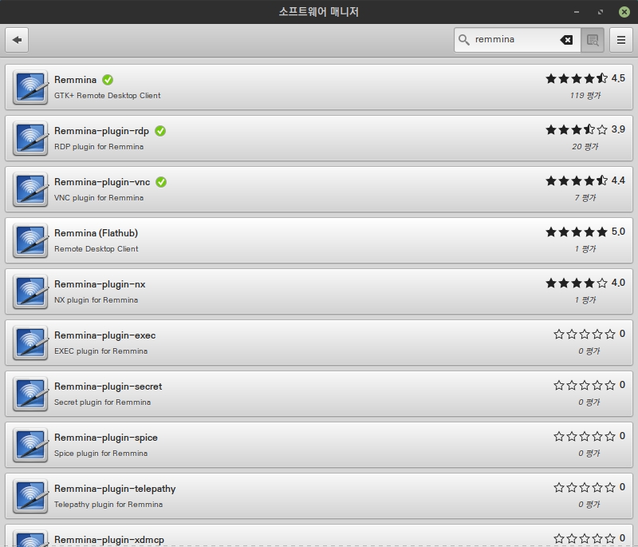Open the Remmina-plugin-spice list item
638x547 pixels.
(x=319, y=445)
